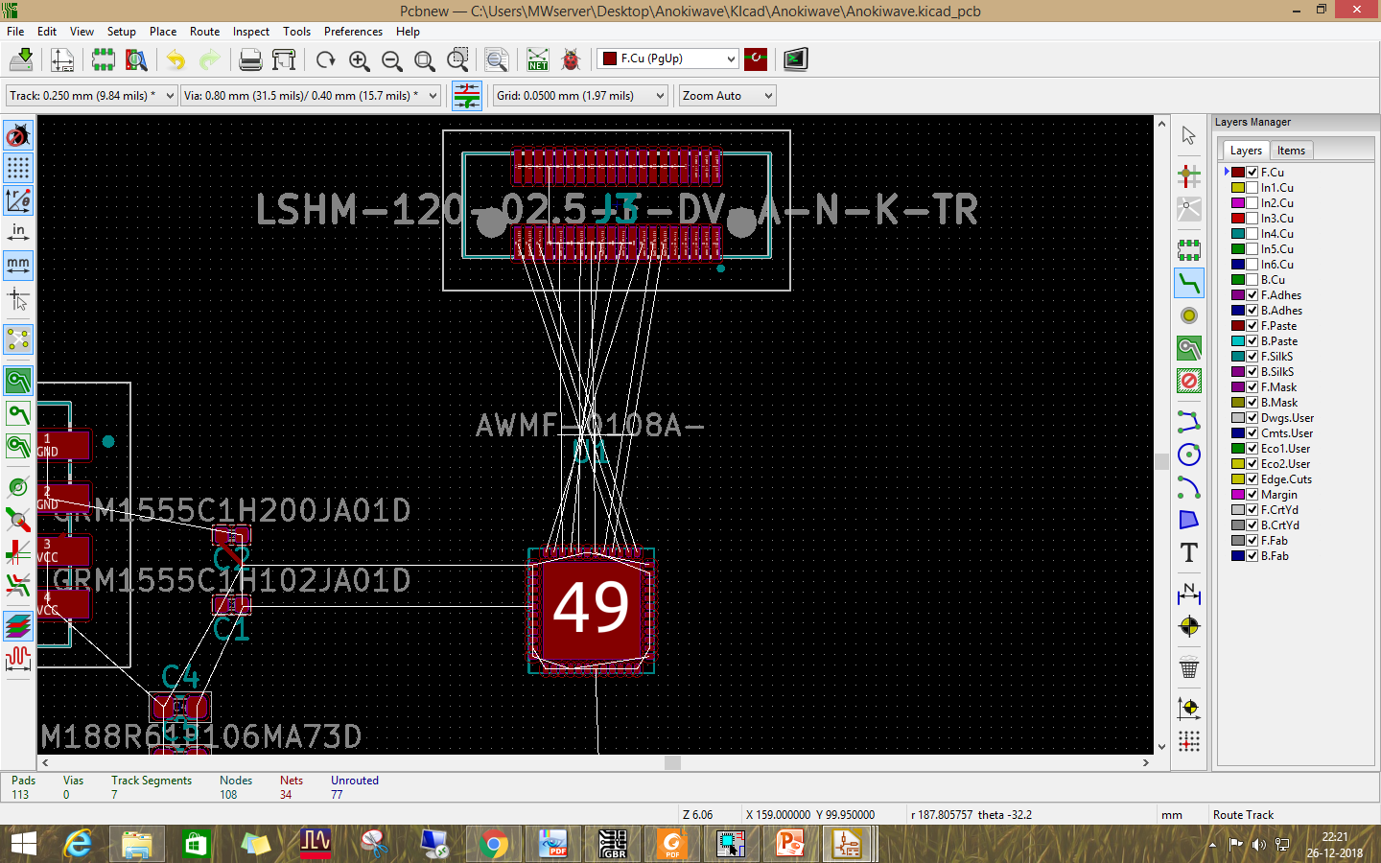The height and width of the screenshot is (863, 1381).
Task: Toggle F.Mask layer visibility checkbox
Action: [1252, 387]
